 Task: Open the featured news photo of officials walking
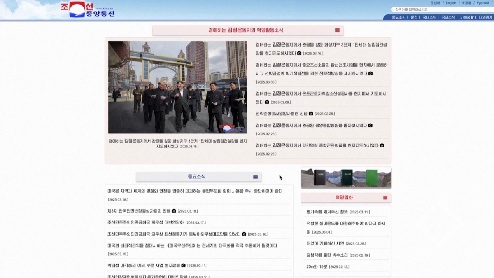coord(177,87)
